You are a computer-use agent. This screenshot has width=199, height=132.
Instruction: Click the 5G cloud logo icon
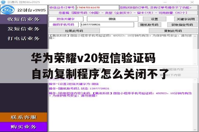pyautogui.click(x=8, y=10)
